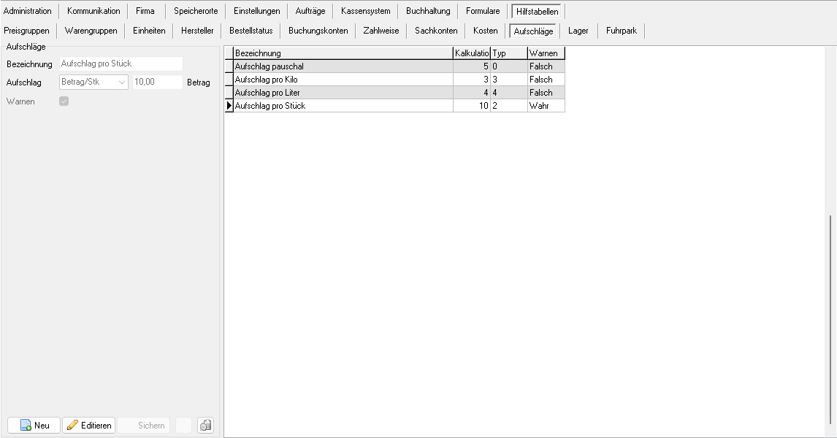Viewport: 837px width, 438px height.
Task: Select the Aufschlag pauschal row
Action: pos(342,66)
